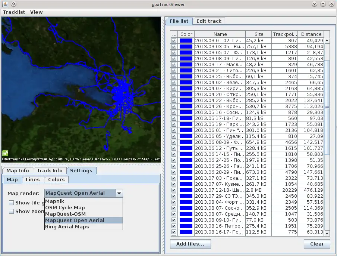Click the satellite map view
Screen dimensions: 337x256
point(81,90)
